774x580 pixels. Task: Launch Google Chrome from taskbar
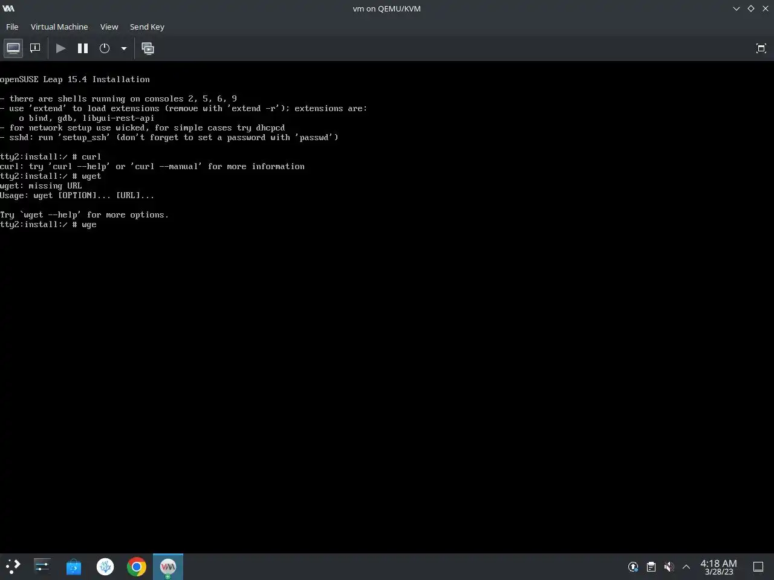137,567
